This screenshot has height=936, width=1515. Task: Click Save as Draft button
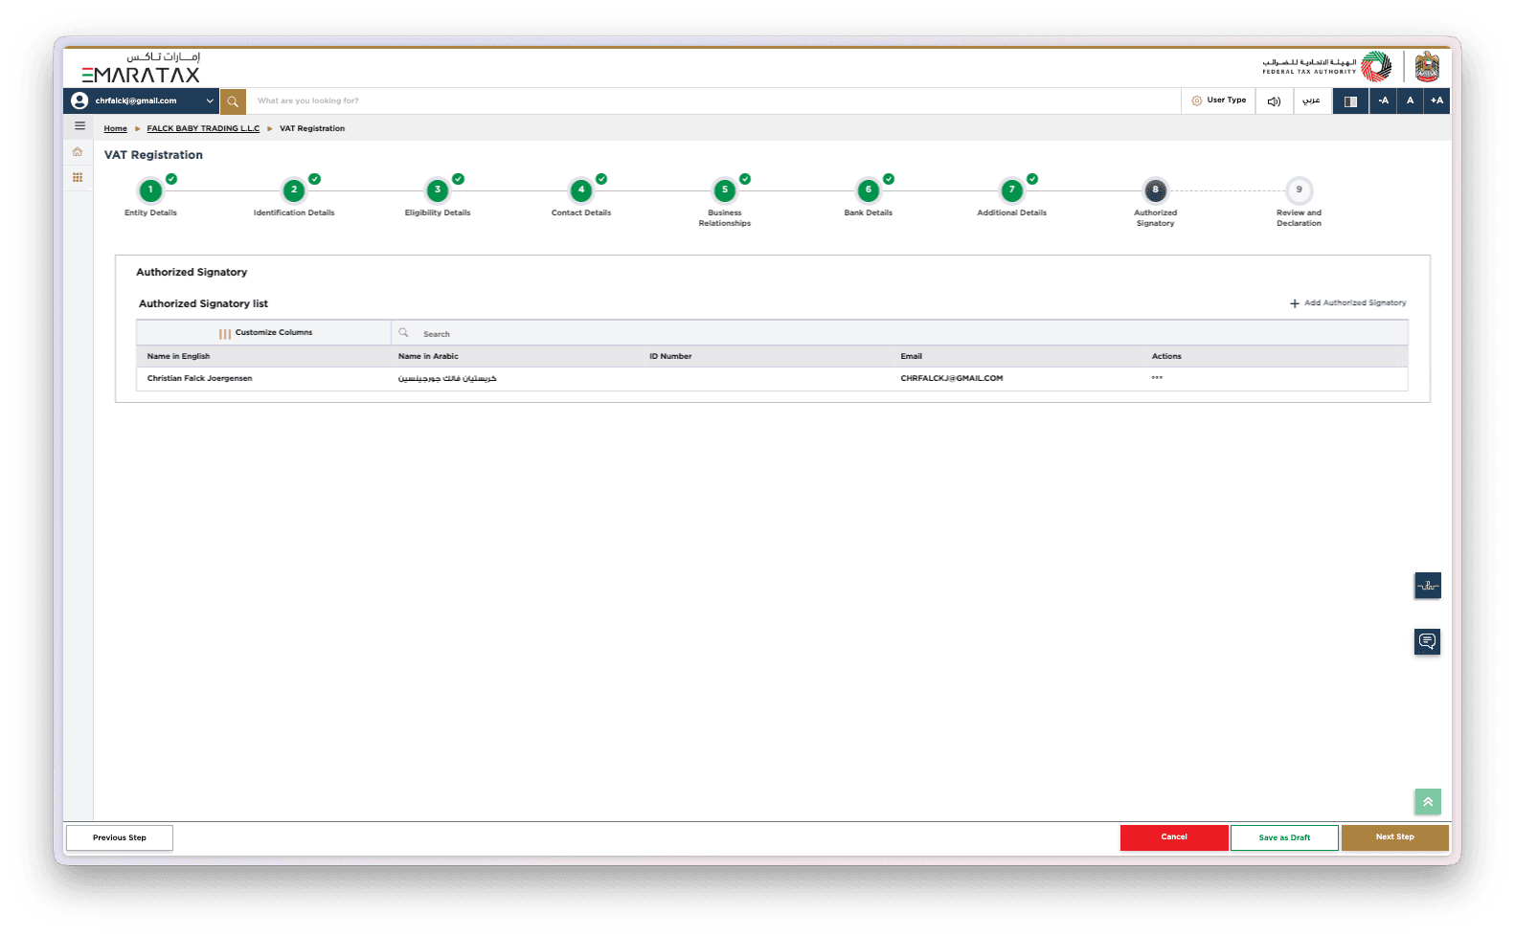pyautogui.click(x=1284, y=837)
